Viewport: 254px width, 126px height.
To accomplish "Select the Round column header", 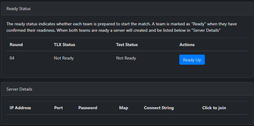I will (x=16, y=45).
